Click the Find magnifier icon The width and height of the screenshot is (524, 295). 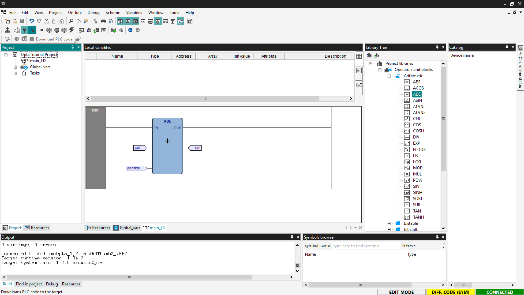(71, 21)
